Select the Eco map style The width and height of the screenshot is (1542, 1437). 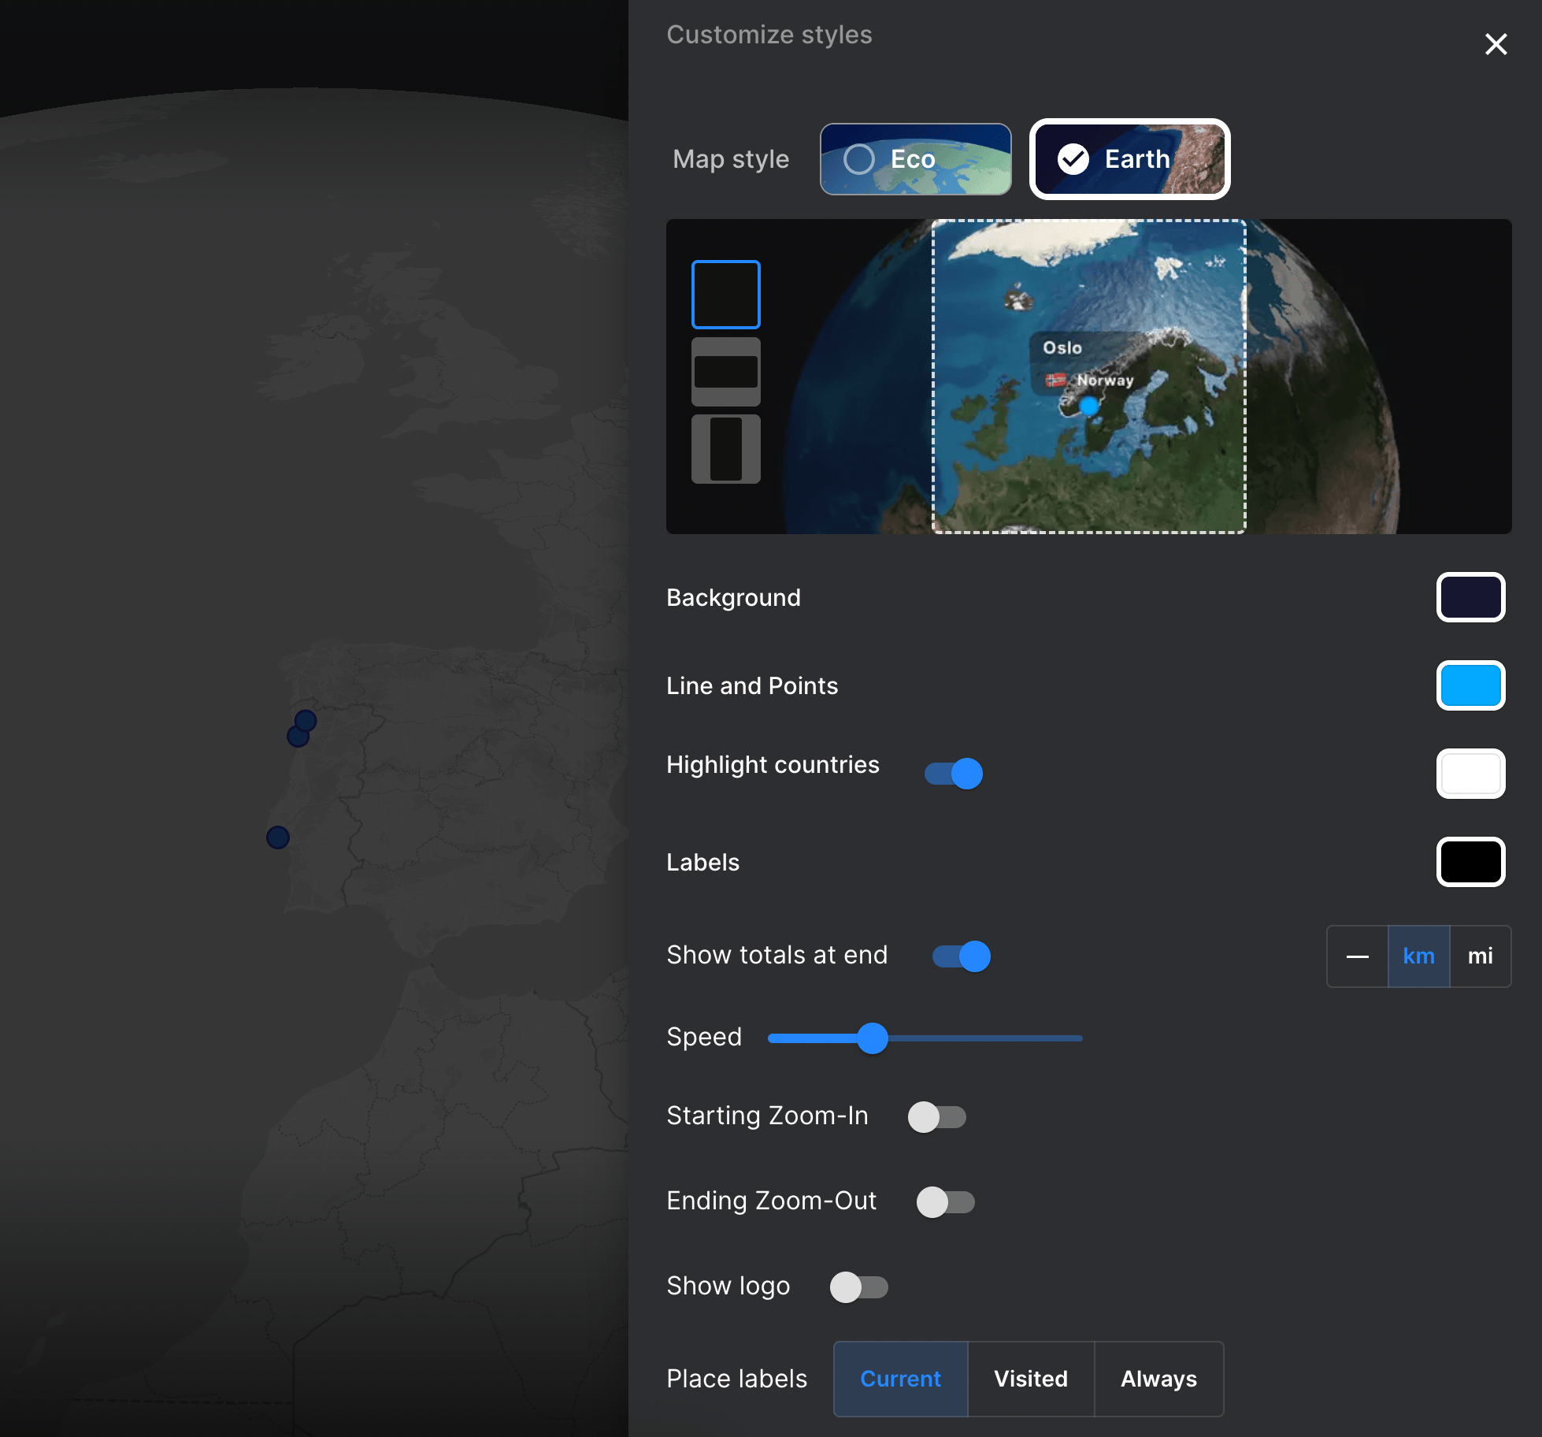[915, 158]
